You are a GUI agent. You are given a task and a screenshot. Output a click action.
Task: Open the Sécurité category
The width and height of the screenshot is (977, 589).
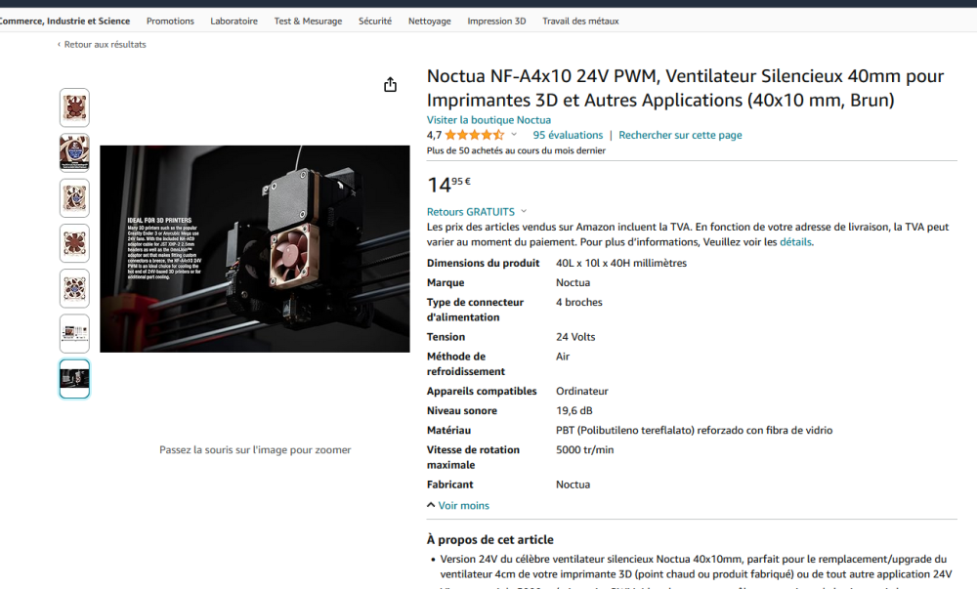tap(375, 21)
